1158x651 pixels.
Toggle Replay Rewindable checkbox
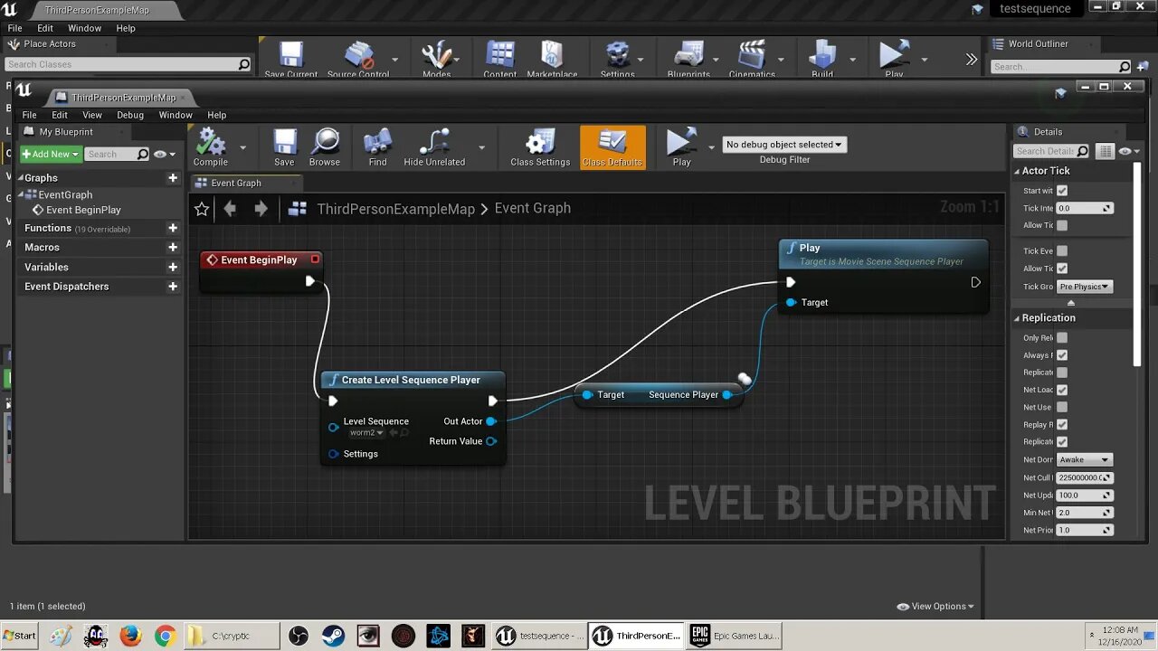point(1062,425)
